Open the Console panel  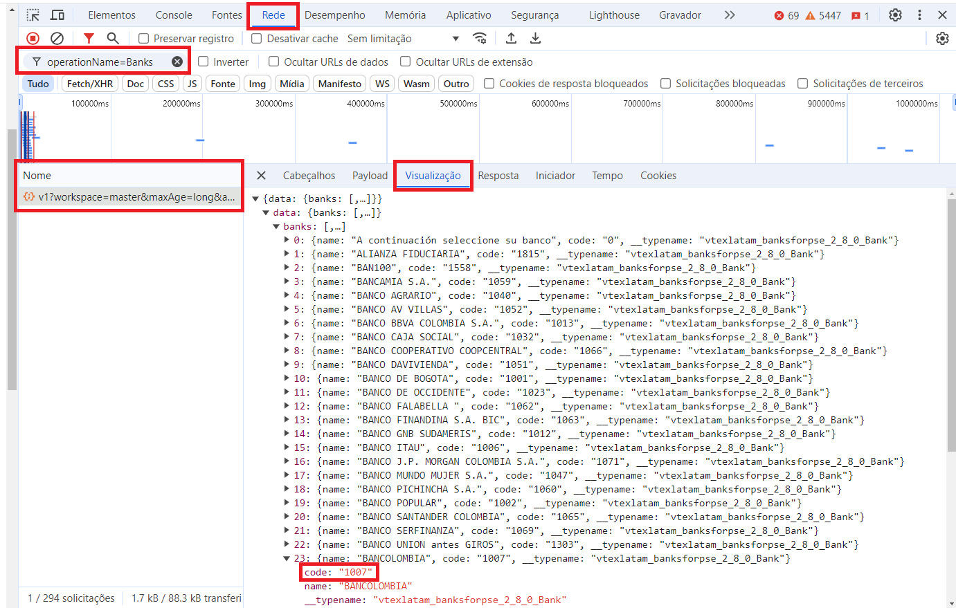click(x=173, y=14)
